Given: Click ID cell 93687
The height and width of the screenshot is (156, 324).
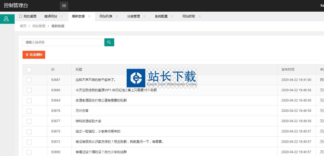Looking at the screenshot, I should click(x=56, y=80).
